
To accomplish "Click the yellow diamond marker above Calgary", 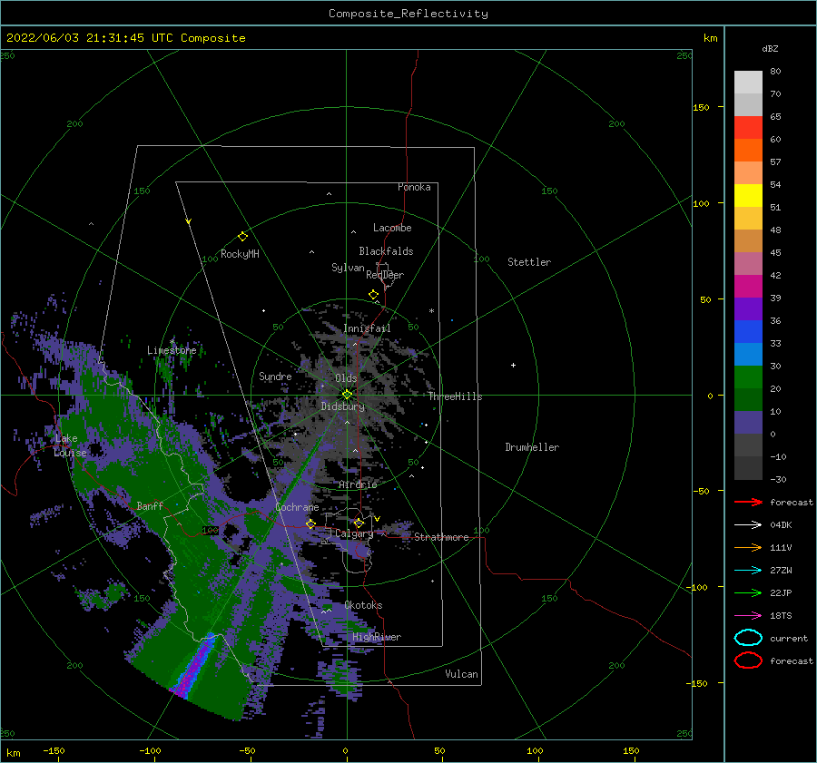I will click(359, 523).
